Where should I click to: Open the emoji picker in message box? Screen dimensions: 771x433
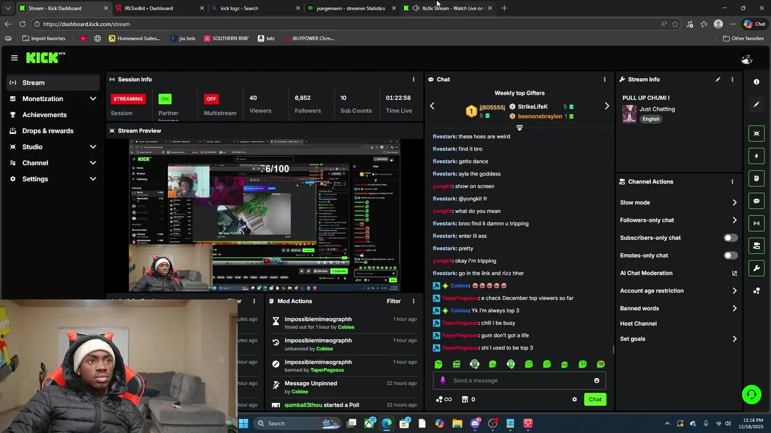coord(597,380)
